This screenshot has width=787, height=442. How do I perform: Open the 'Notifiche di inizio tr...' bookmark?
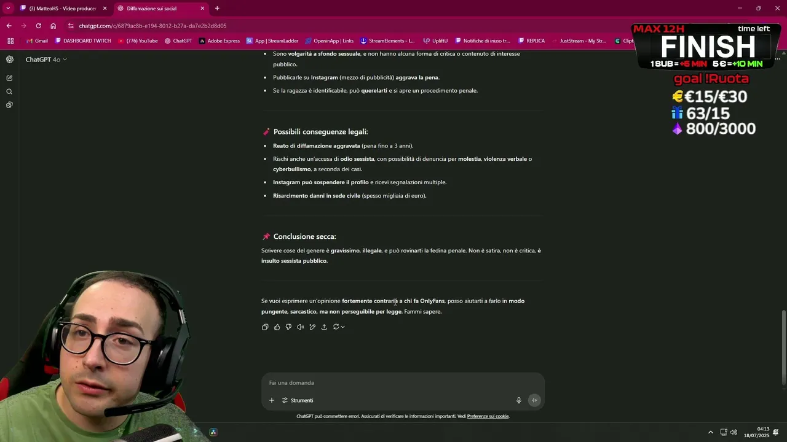pos(483,41)
